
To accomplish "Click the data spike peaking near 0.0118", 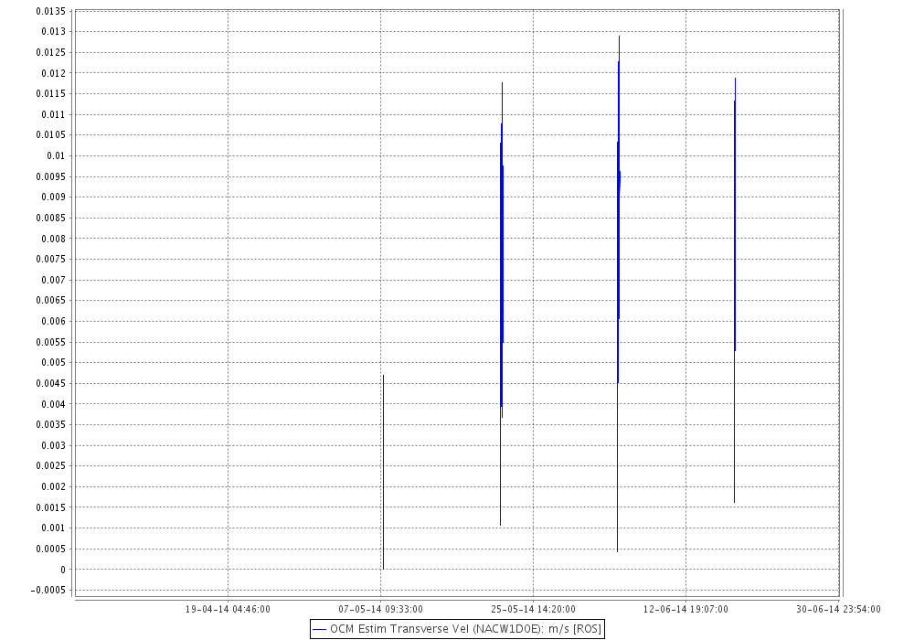I will point(501,304).
